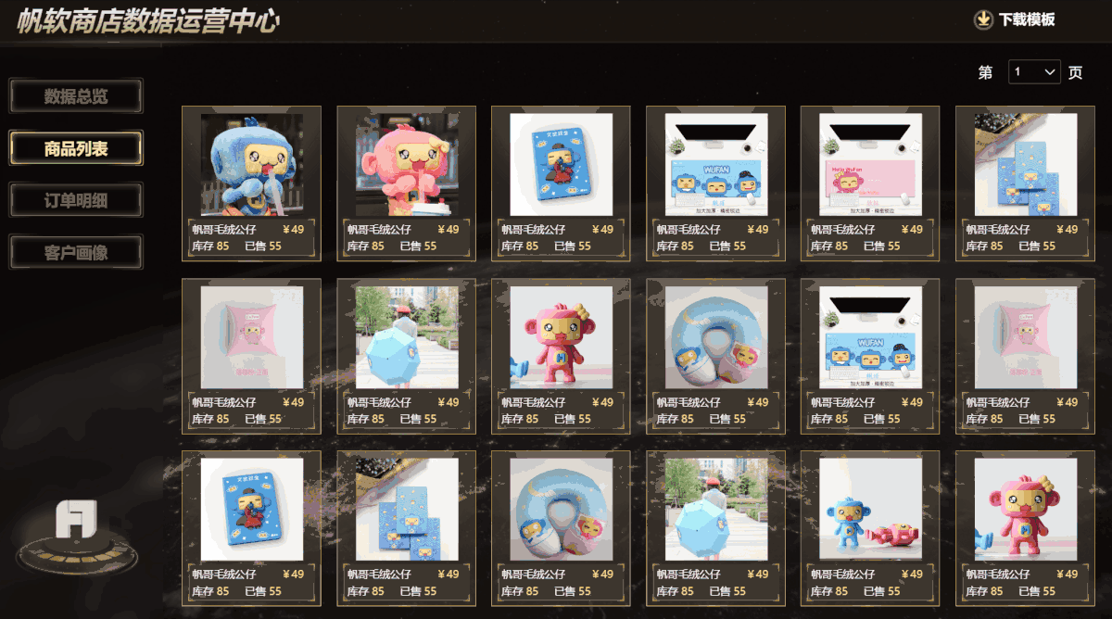Open the page number dropdown
The width and height of the screenshot is (1112, 619).
(1035, 71)
